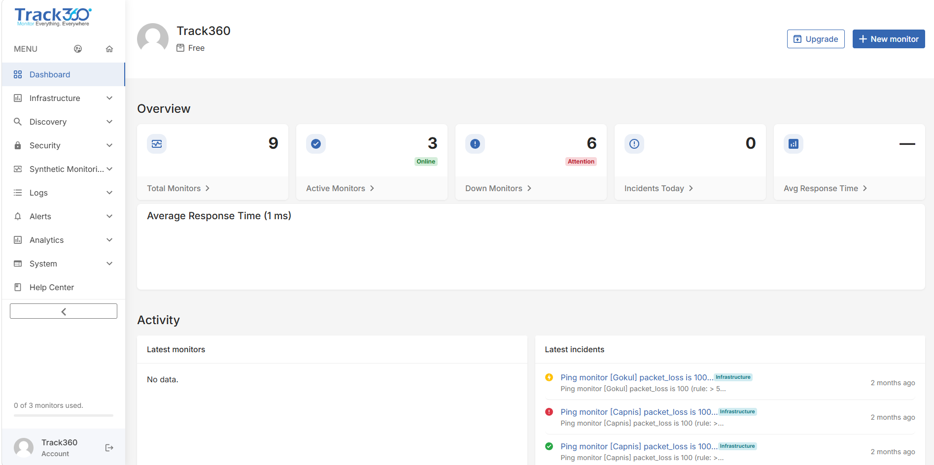Image resolution: width=934 pixels, height=465 pixels.
Task: Click the Analytics bar chart icon
Action: [18, 240]
